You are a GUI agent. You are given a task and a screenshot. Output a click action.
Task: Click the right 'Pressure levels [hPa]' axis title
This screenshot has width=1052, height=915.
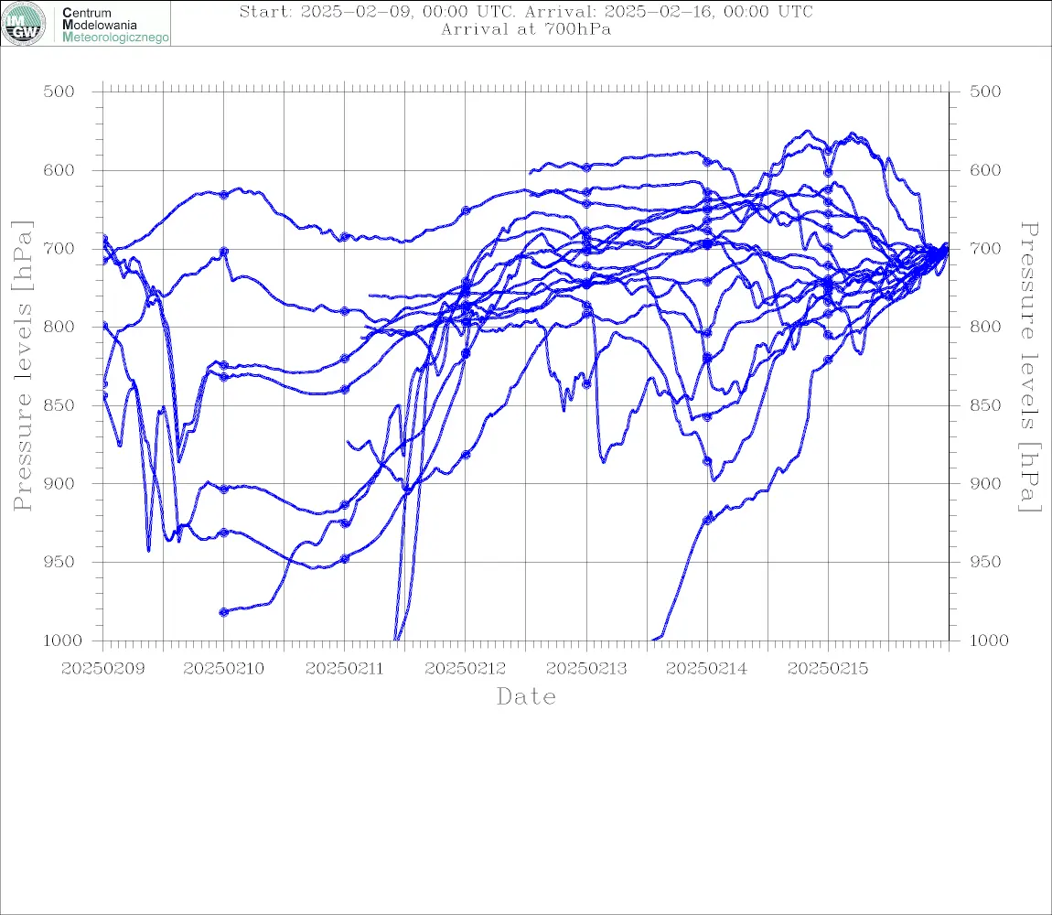click(1029, 366)
